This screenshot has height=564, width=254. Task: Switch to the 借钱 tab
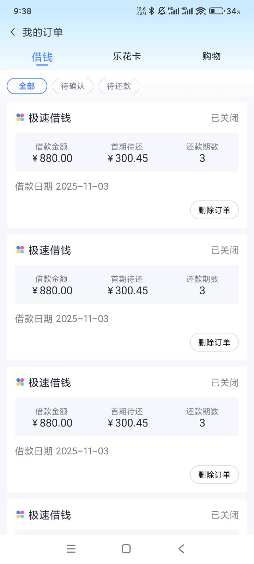pos(42,57)
